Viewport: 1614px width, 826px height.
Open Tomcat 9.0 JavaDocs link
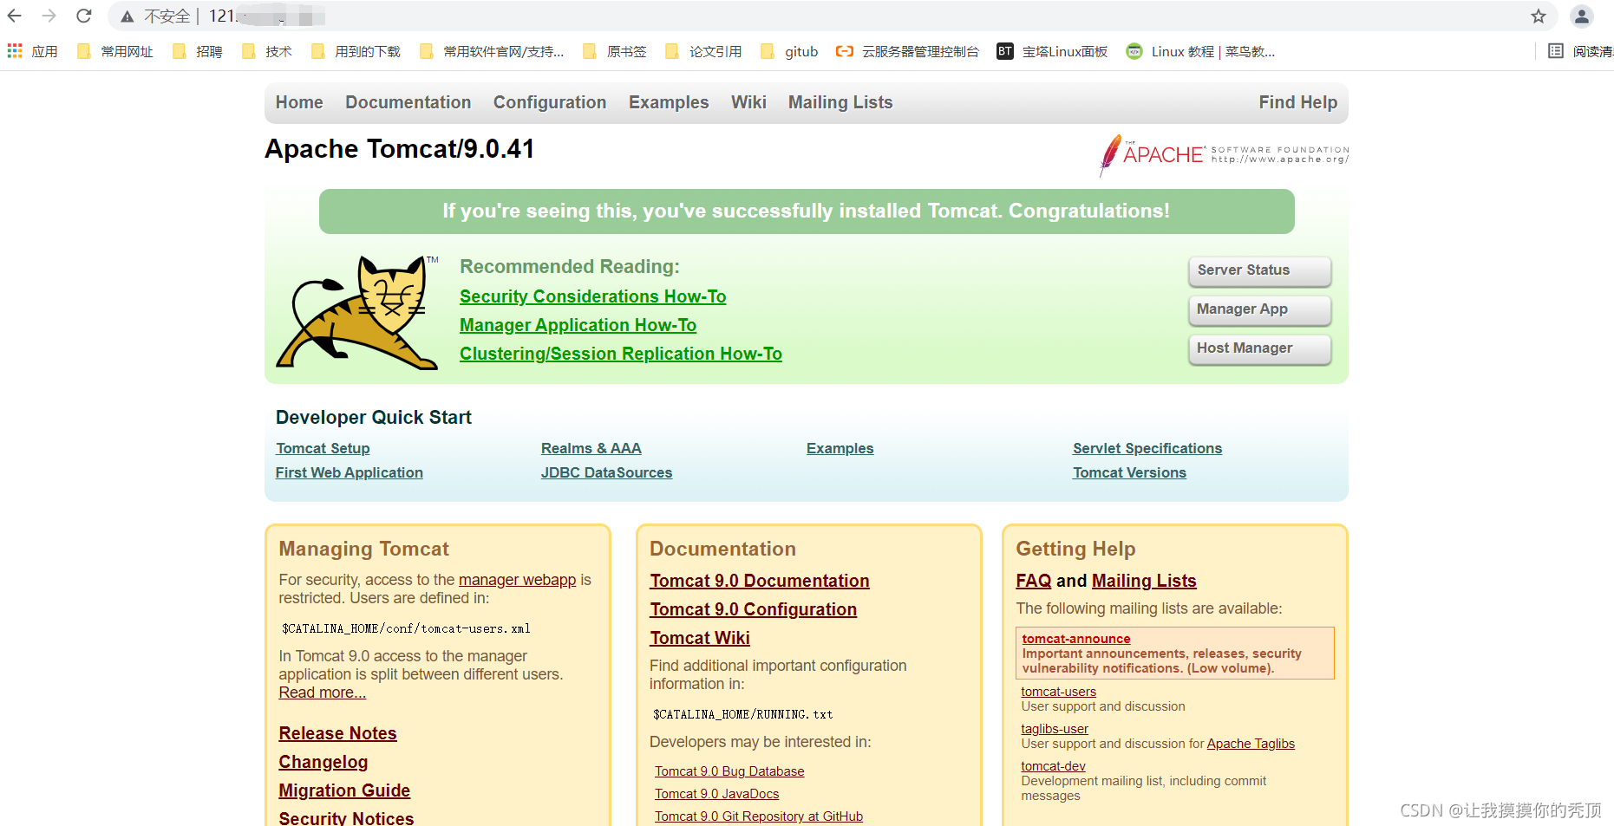(x=717, y=794)
